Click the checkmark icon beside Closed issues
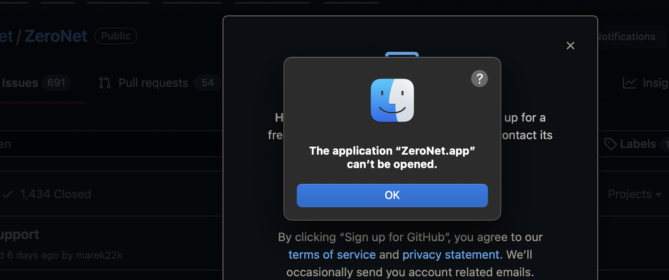The width and height of the screenshot is (669, 280). (x=7, y=193)
